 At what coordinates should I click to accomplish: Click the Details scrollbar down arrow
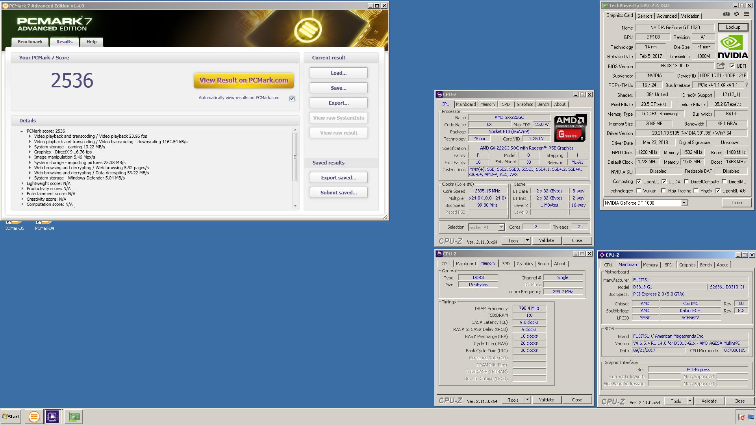click(x=295, y=206)
